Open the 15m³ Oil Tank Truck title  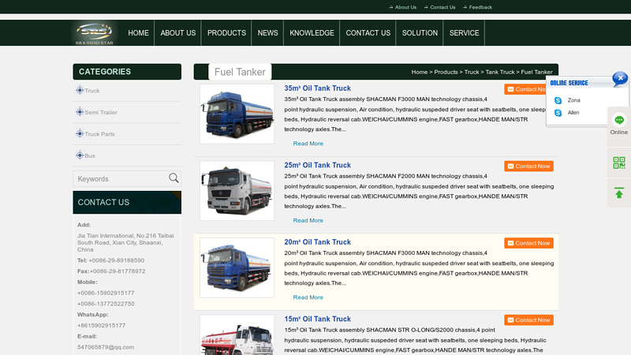coord(318,319)
